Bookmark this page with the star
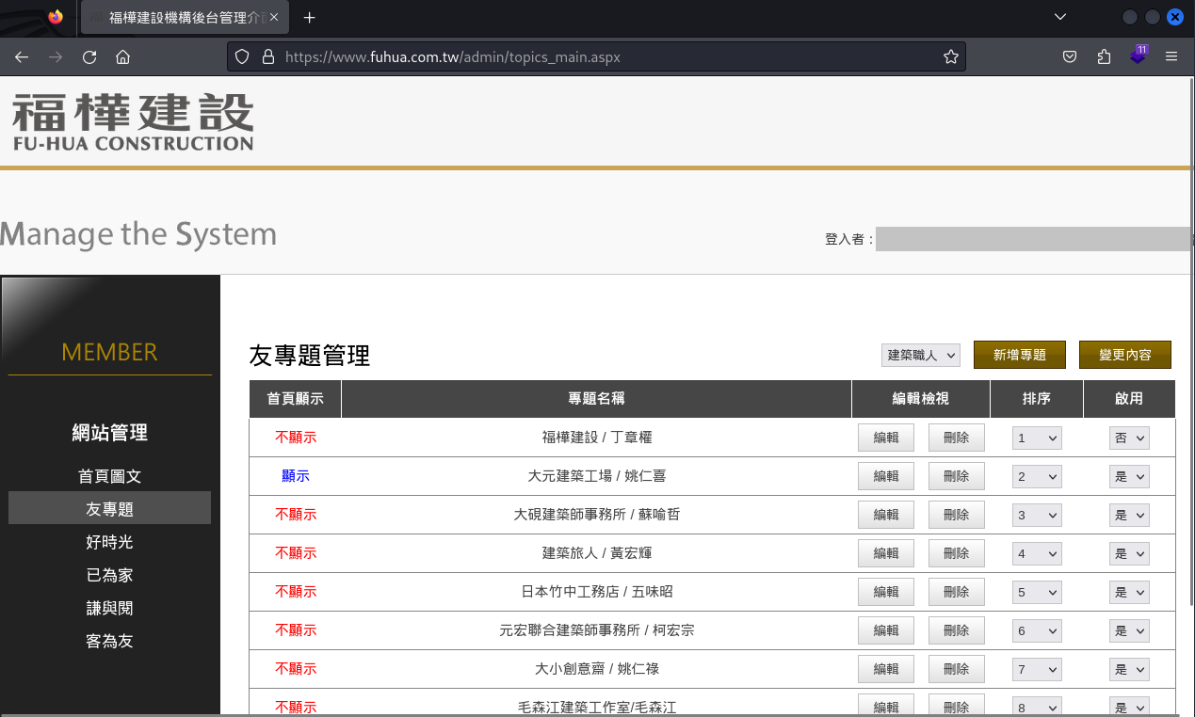The height and width of the screenshot is (717, 1195). [951, 56]
